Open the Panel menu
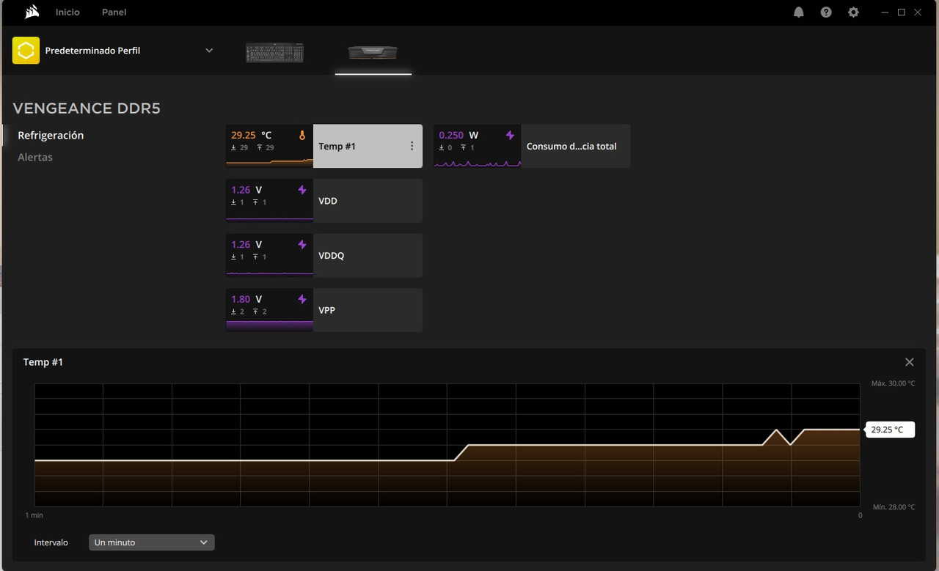This screenshot has height=571, width=939. 114,12
